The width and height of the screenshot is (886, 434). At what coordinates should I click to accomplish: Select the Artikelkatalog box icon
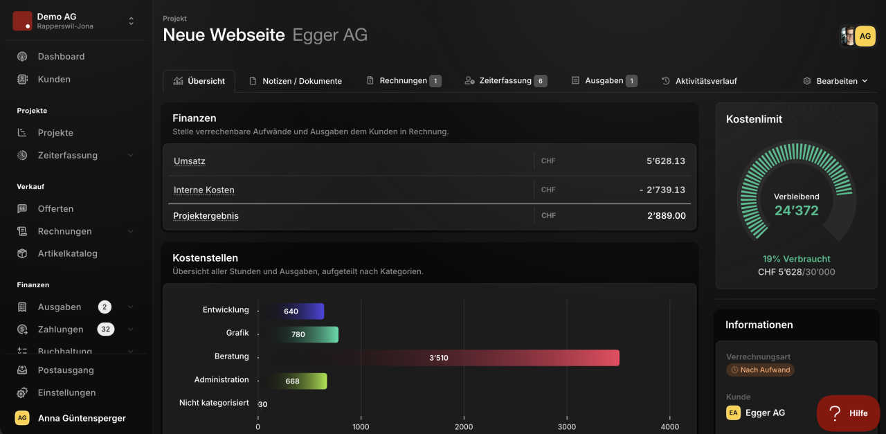pyautogui.click(x=22, y=253)
